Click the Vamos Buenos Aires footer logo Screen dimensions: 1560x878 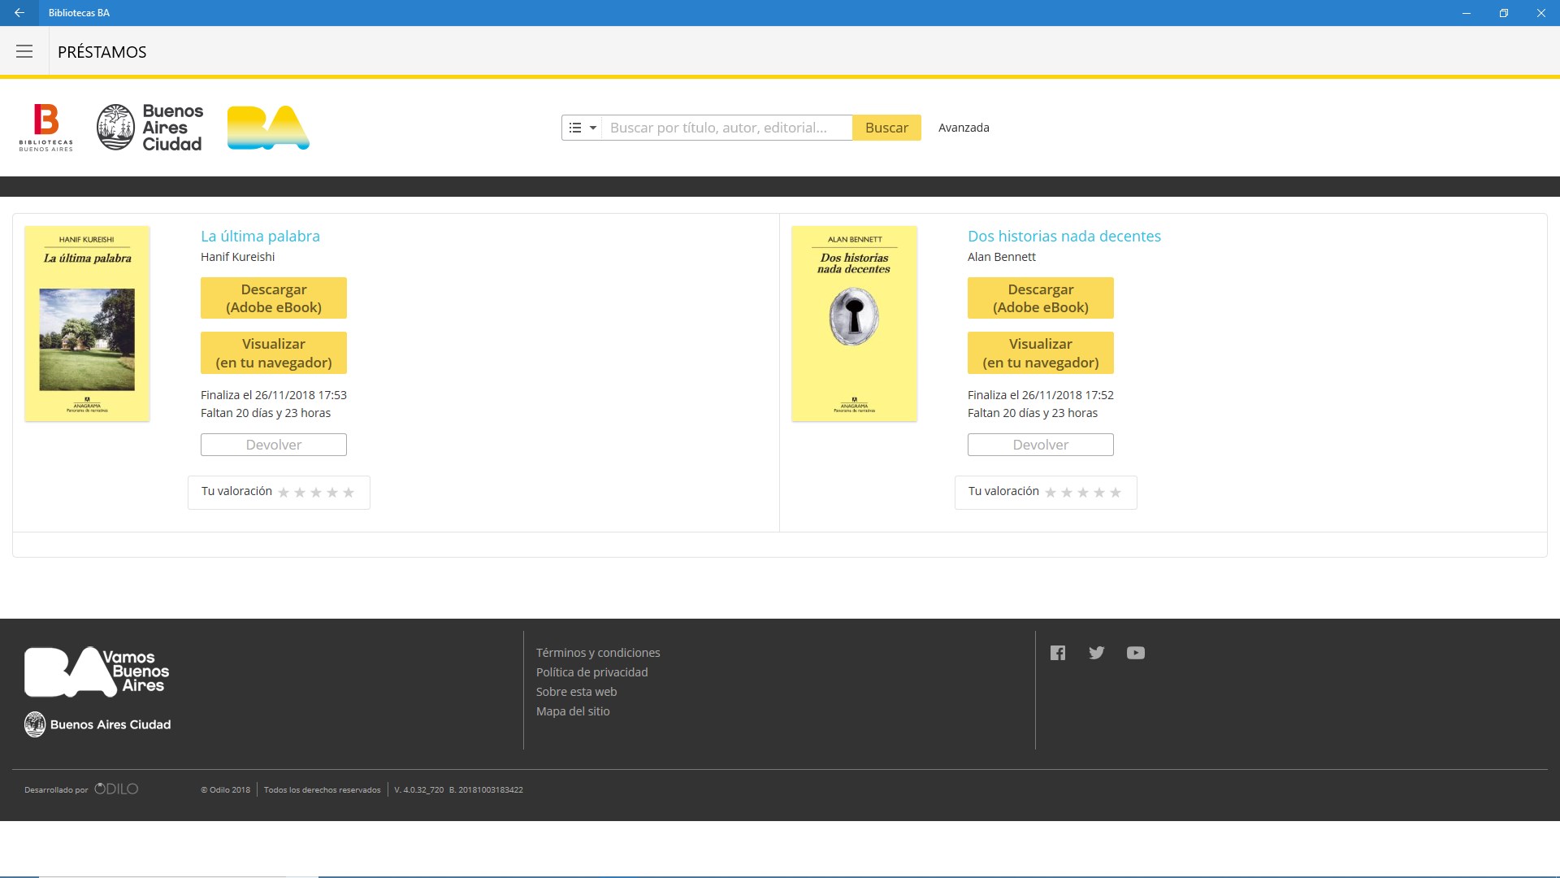pyautogui.click(x=97, y=672)
